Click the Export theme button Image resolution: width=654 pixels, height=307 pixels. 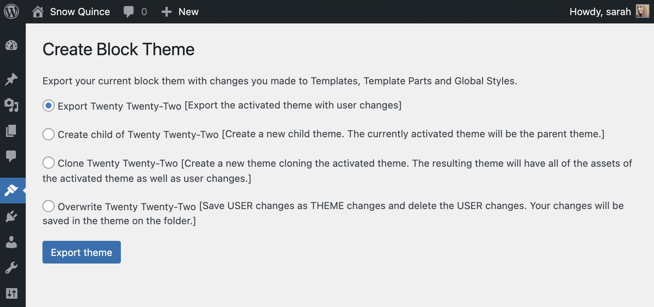[x=81, y=252]
